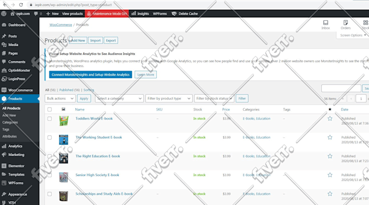Open View products in admin bar
Screen dimensions: 369x205
pos(72,14)
